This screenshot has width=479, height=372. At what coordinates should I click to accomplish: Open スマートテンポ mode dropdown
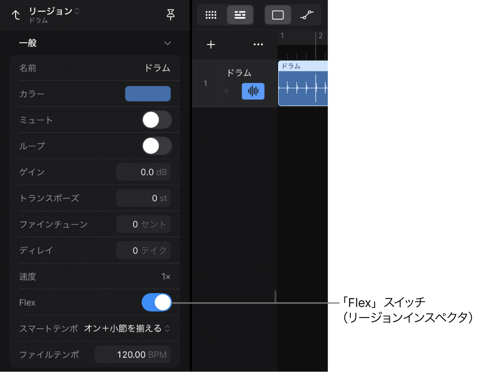point(127,329)
